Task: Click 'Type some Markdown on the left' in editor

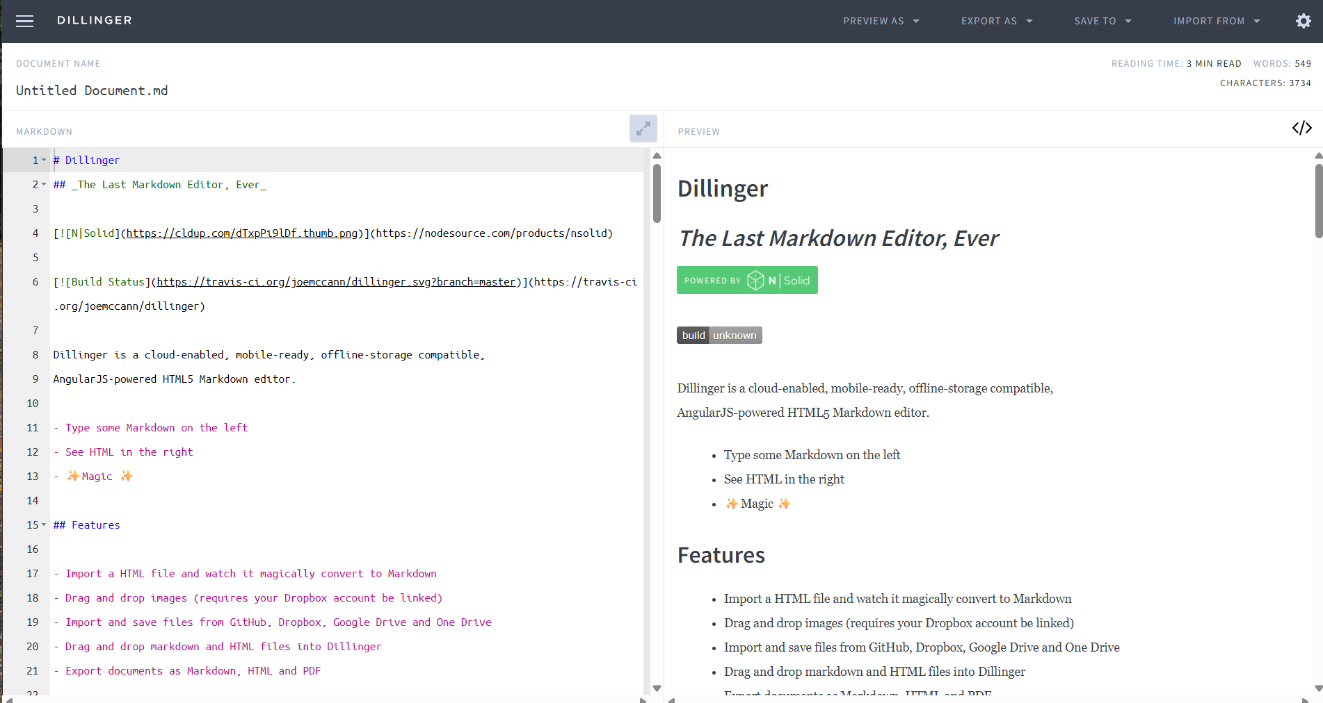Action: point(150,428)
